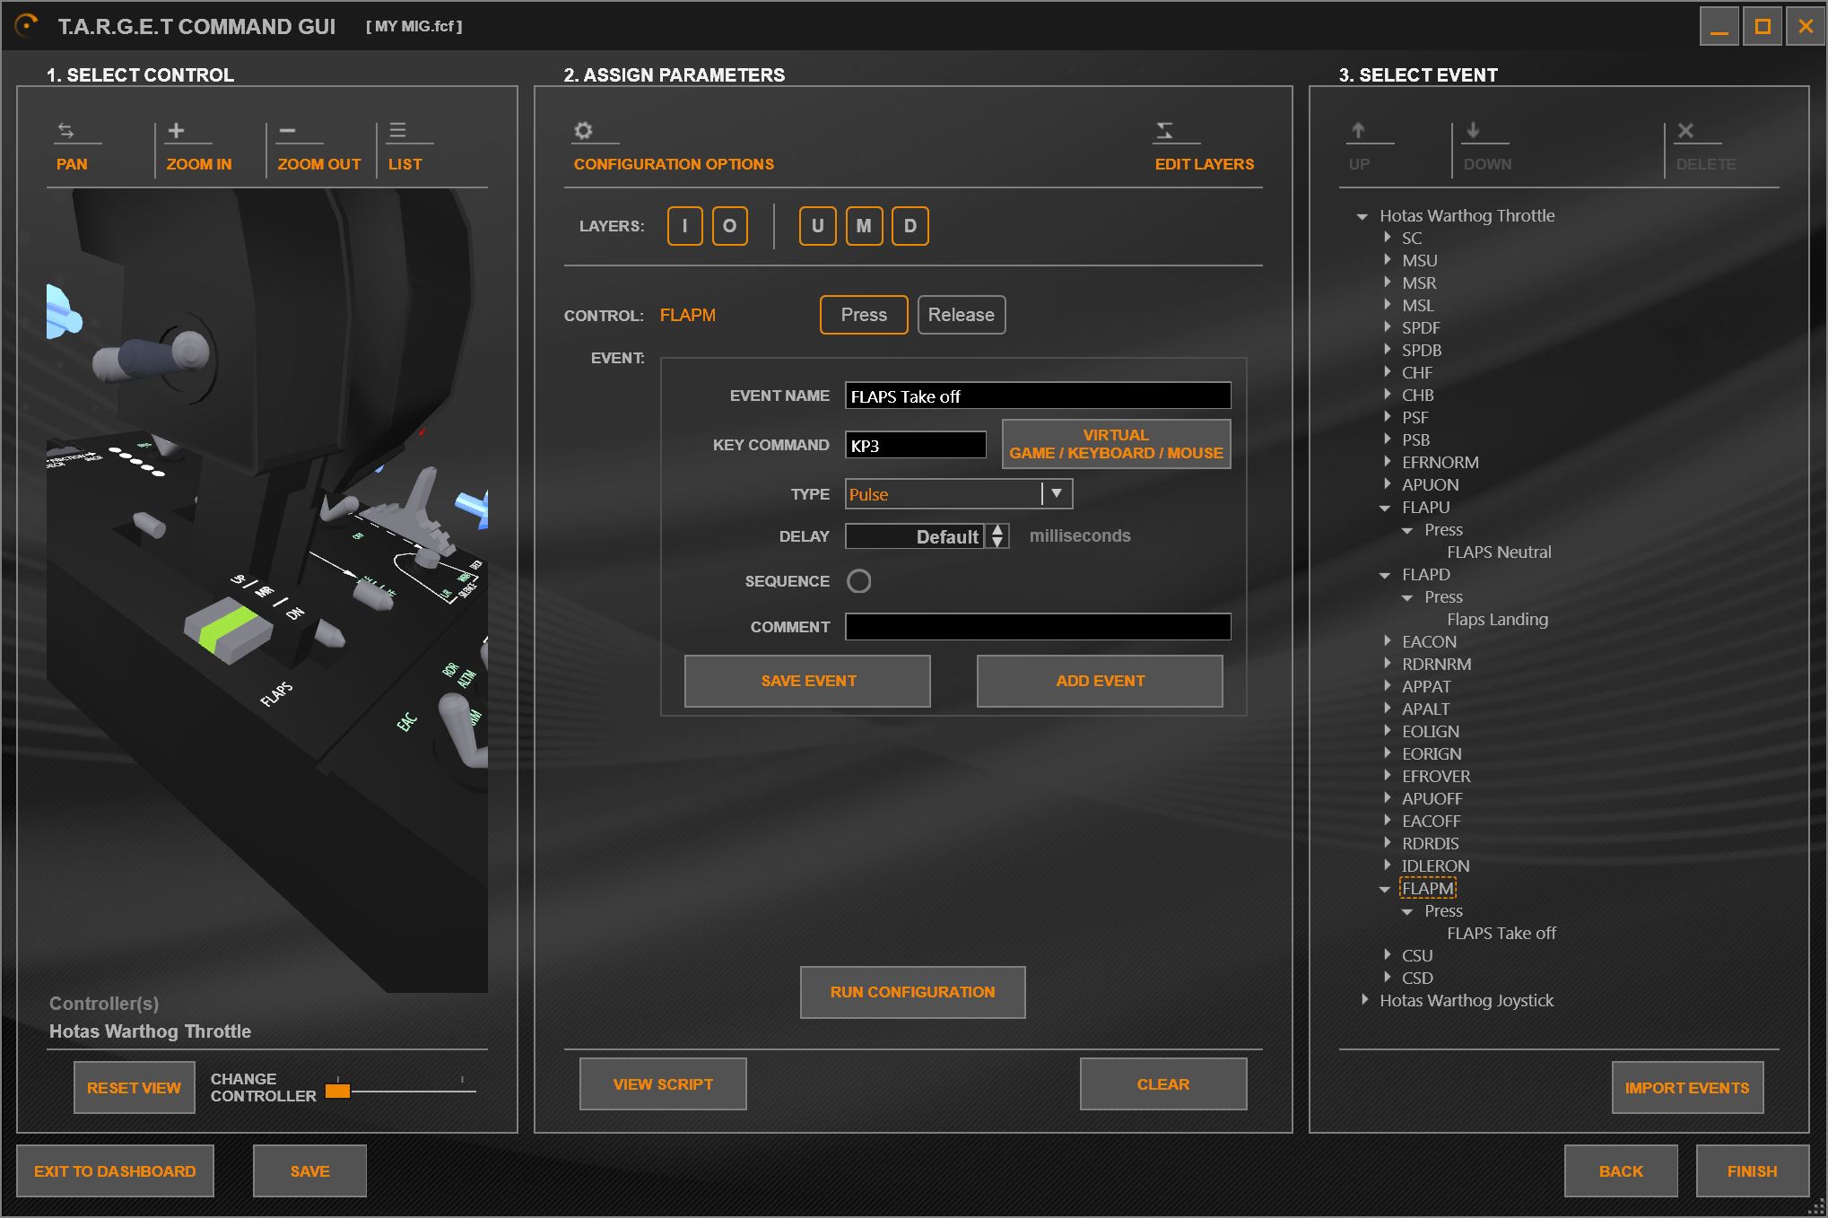Click the Save Event button

point(807,681)
